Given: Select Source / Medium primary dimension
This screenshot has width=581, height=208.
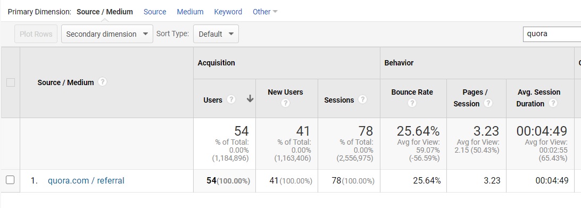Looking at the screenshot, I should (104, 12).
